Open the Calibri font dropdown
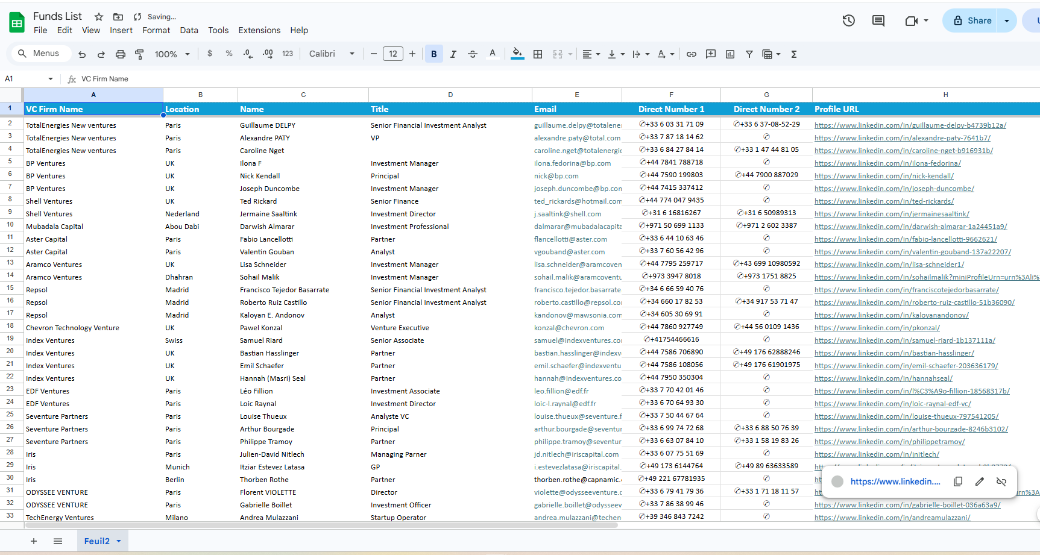 [x=332, y=54]
